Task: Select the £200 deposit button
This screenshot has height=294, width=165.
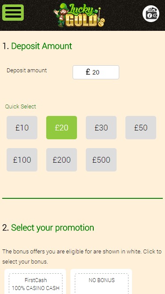Action: click(62, 160)
